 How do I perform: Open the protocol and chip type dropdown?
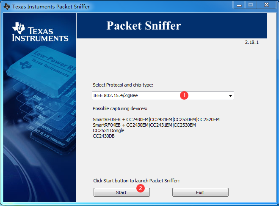click(x=163, y=95)
